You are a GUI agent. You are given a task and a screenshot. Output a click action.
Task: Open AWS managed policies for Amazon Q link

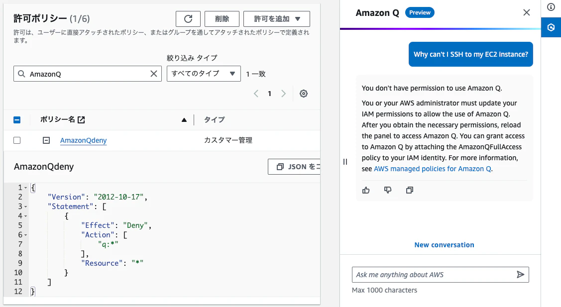[x=432, y=169]
